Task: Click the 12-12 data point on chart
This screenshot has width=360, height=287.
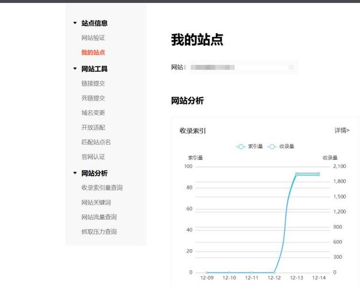Action: pyautogui.click(x=274, y=272)
